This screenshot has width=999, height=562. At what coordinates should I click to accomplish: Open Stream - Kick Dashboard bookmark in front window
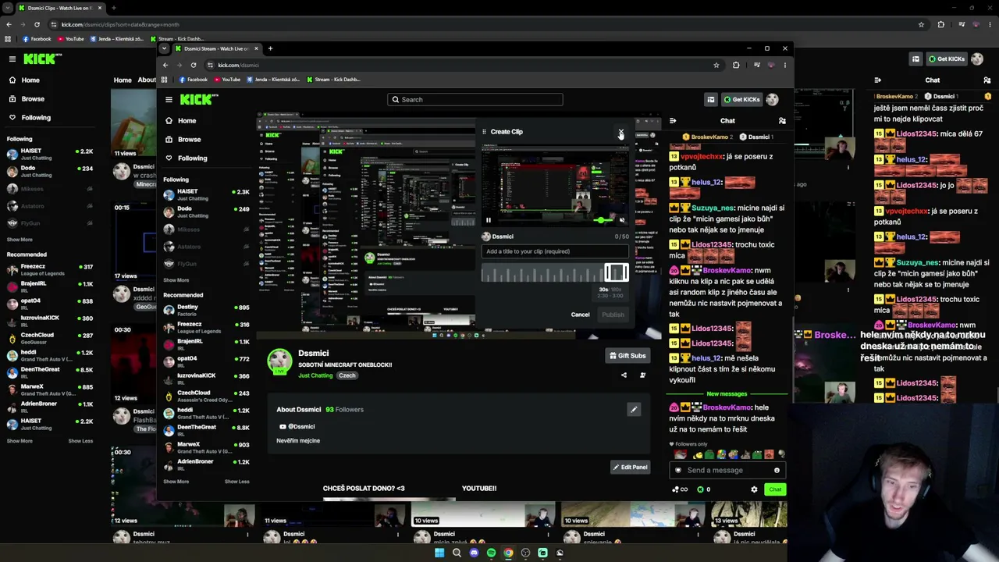333,79
